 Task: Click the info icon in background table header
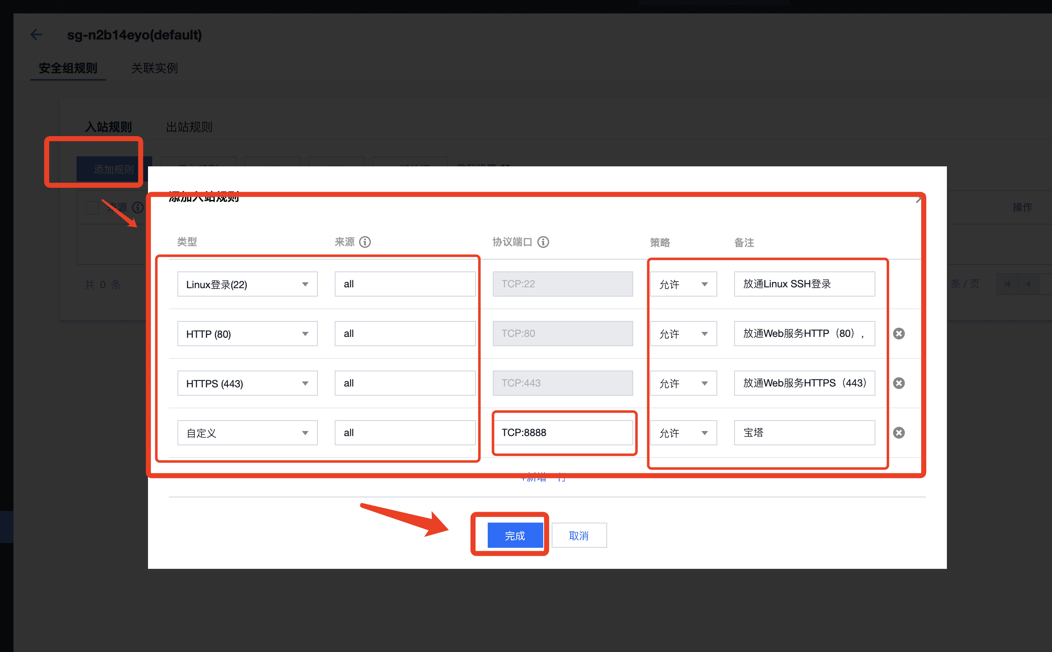[137, 208]
